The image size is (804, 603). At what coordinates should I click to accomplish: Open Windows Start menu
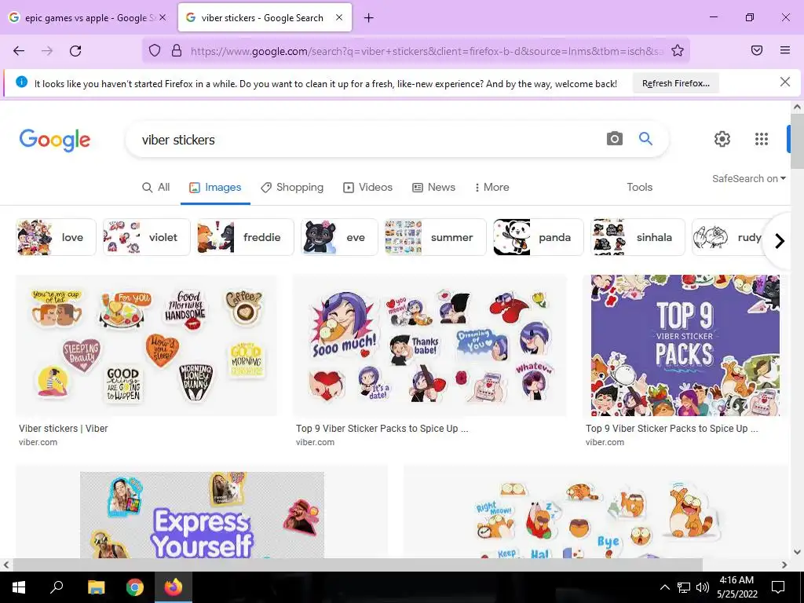pos(19,587)
